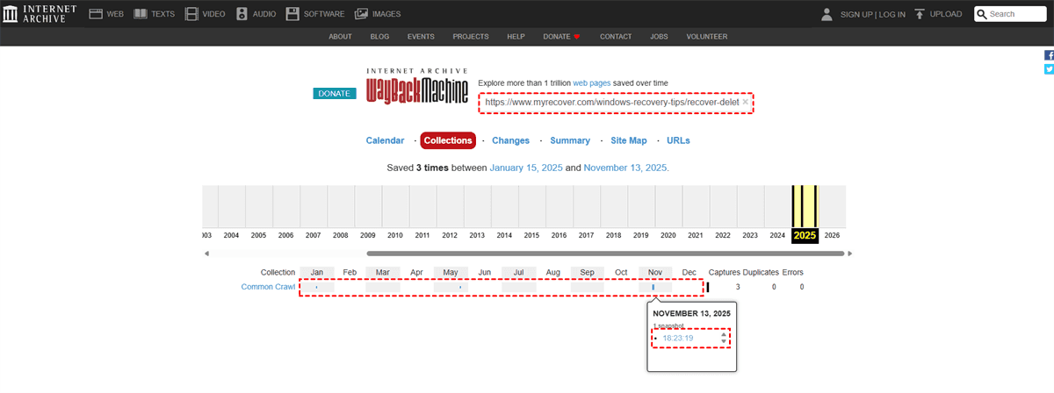Open the Video film icon
1054x393 pixels.
tap(192, 14)
